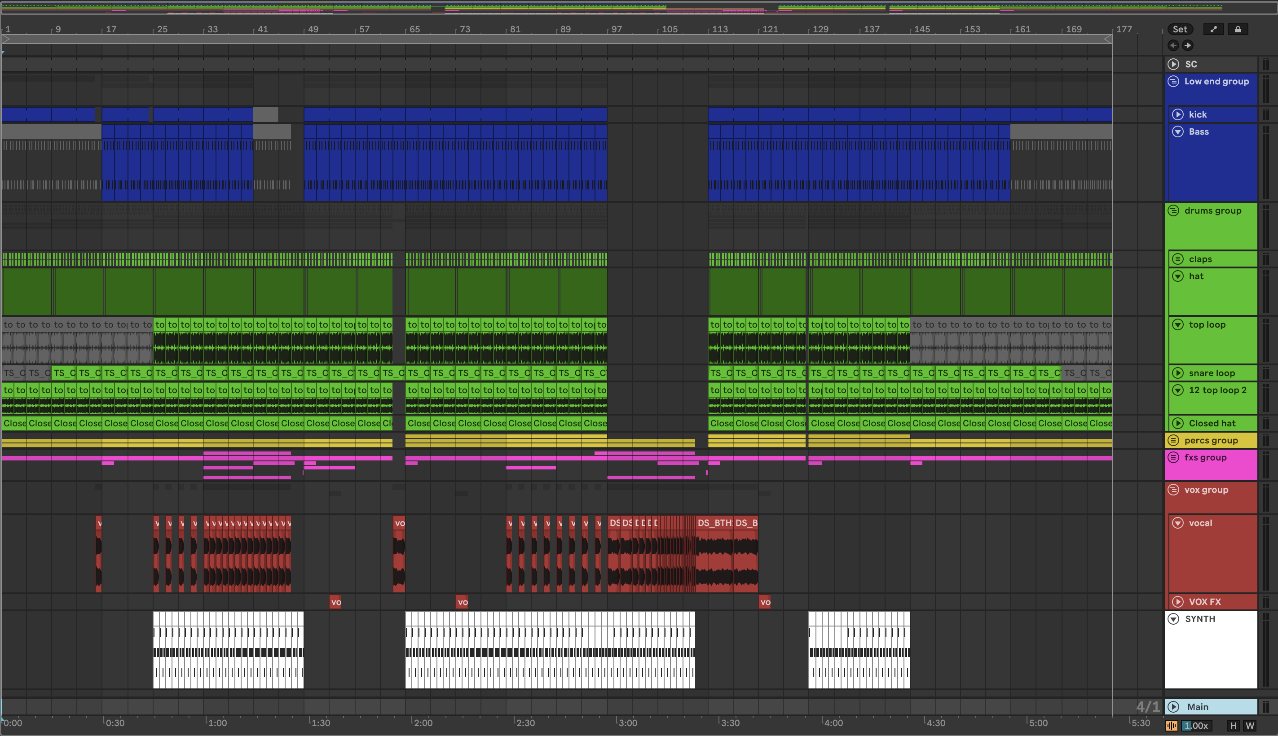The width and height of the screenshot is (1278, 736).
Task: Fold the Bass track
Action: click(1178, 132)
